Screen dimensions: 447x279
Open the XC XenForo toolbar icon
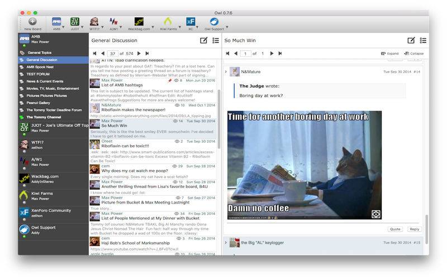191,22
